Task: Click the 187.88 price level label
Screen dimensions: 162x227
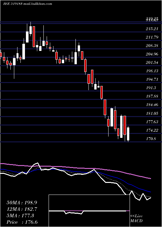Action: 152,96
